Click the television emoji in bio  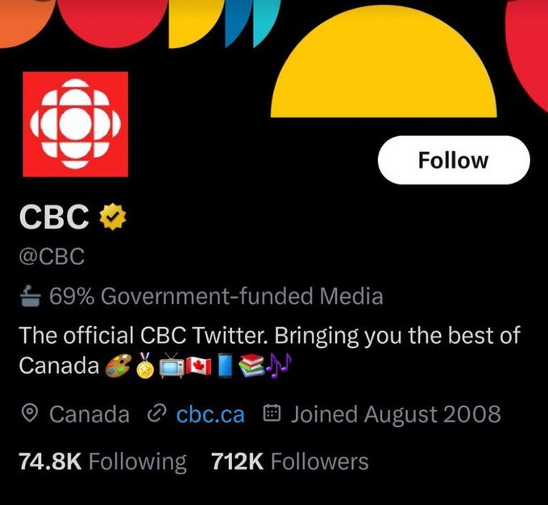[x=171, y=366]
